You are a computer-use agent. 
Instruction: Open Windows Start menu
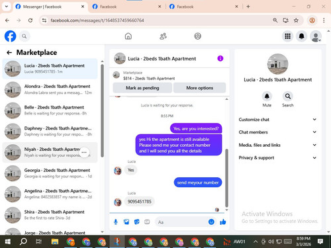[x=8, y=241]
